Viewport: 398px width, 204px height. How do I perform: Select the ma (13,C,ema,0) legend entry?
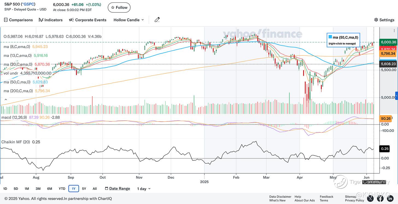[x=18, y=55]
